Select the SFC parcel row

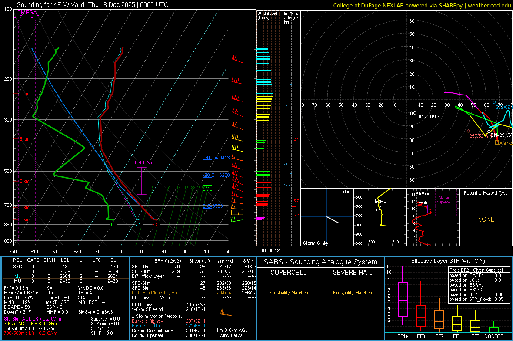[66, 267]
